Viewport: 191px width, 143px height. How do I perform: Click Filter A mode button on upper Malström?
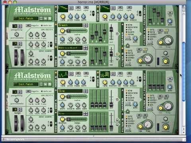pos(150,42)
